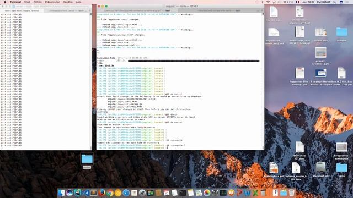Select the Macintosh HD drive icon
Viewport: 353px width, 198px height.
[x=320, y=167]
